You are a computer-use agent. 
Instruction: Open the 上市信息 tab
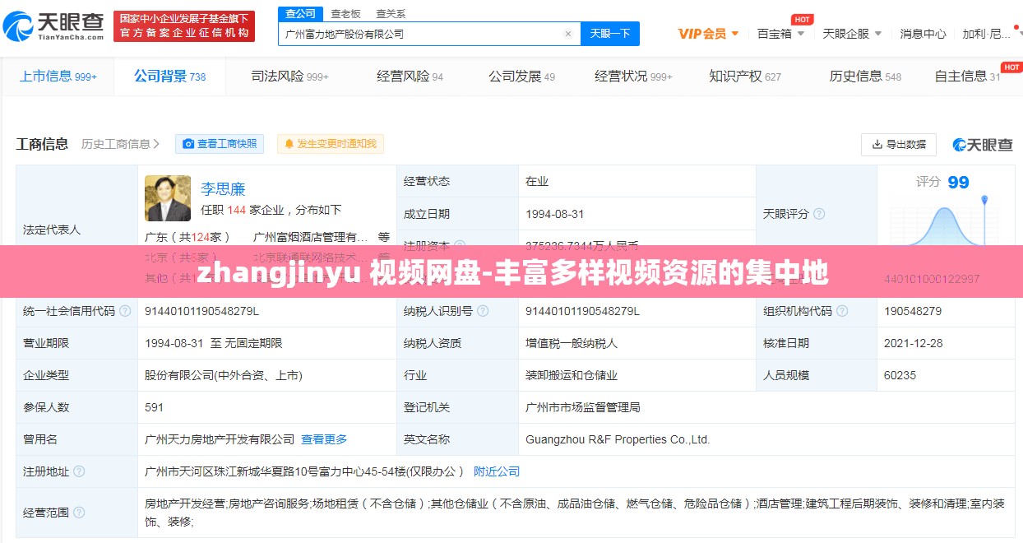pos(58,77)
